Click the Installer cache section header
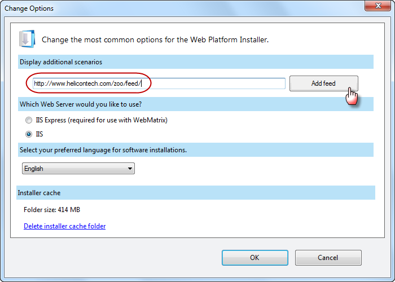Image resolution: width=395 pixels, height=282 pixels. coord(196,193)
